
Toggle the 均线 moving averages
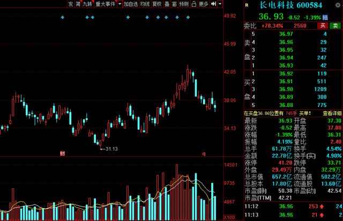145,4
